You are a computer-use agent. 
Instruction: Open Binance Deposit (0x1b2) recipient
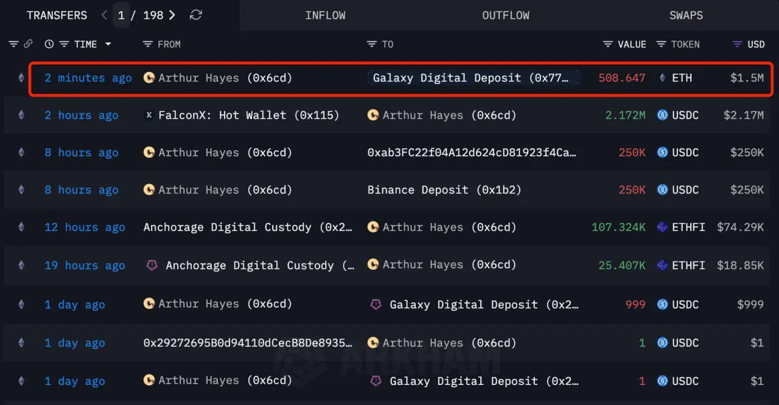(x=445, y=190)
